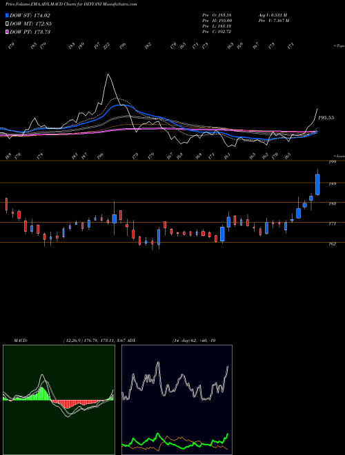Click the white DOW MT legend swatch
Screen dimensions: 345x455
(x=7, y=23)
